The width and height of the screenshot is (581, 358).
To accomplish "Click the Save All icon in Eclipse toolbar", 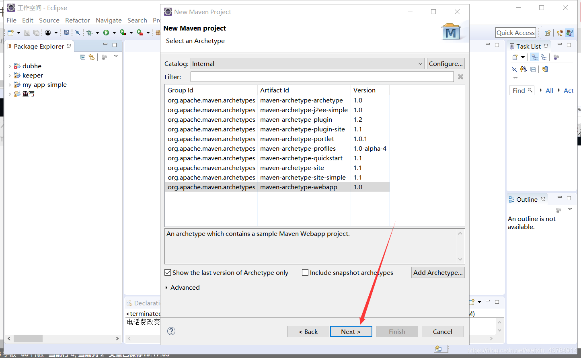I will [36, 33].
